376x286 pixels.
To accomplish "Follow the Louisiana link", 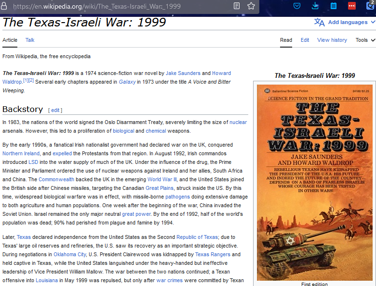I will (47, 280).
